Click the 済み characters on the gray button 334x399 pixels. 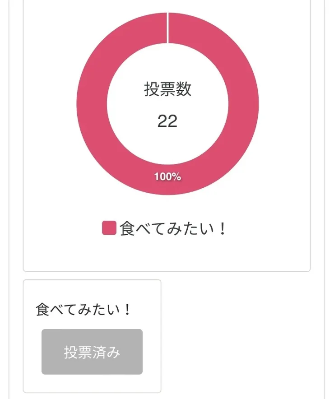pos(107,352)
